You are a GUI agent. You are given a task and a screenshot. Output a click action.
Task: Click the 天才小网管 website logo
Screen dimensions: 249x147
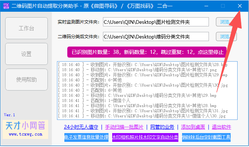[x=25, y=128]
